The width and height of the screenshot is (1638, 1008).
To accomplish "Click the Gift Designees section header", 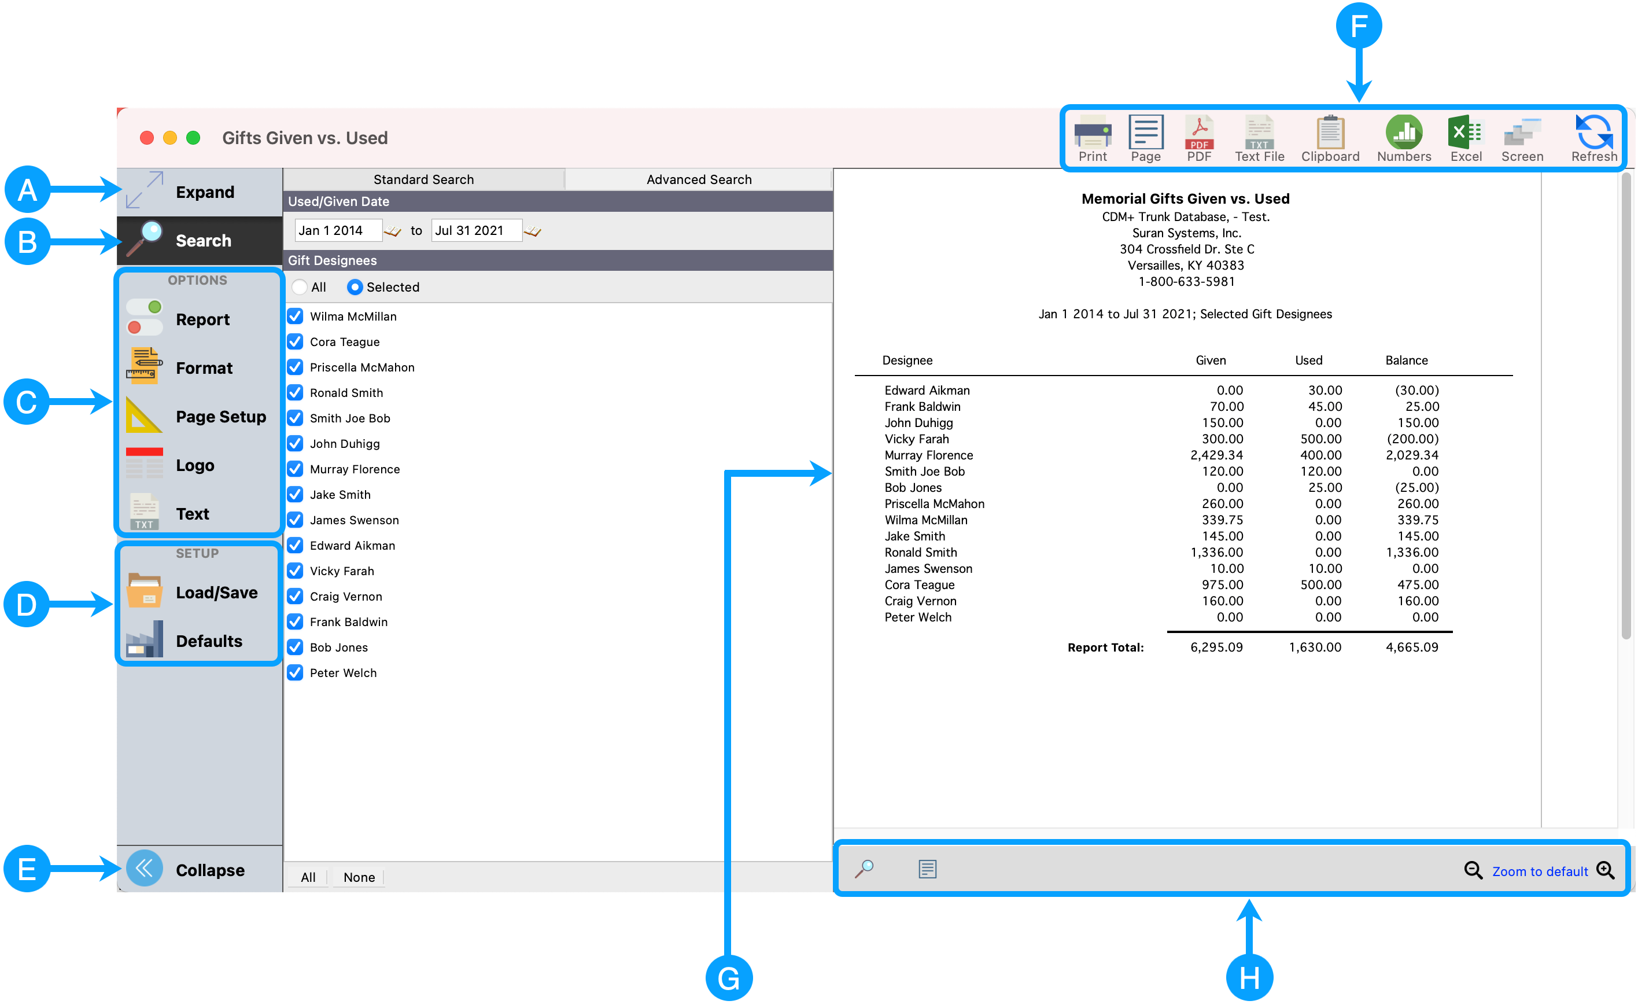I will tap(559, 260).
